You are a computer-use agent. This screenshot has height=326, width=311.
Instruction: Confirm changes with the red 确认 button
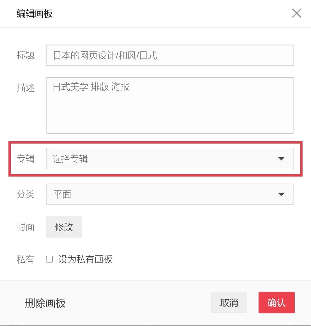(x=277, y=303)
